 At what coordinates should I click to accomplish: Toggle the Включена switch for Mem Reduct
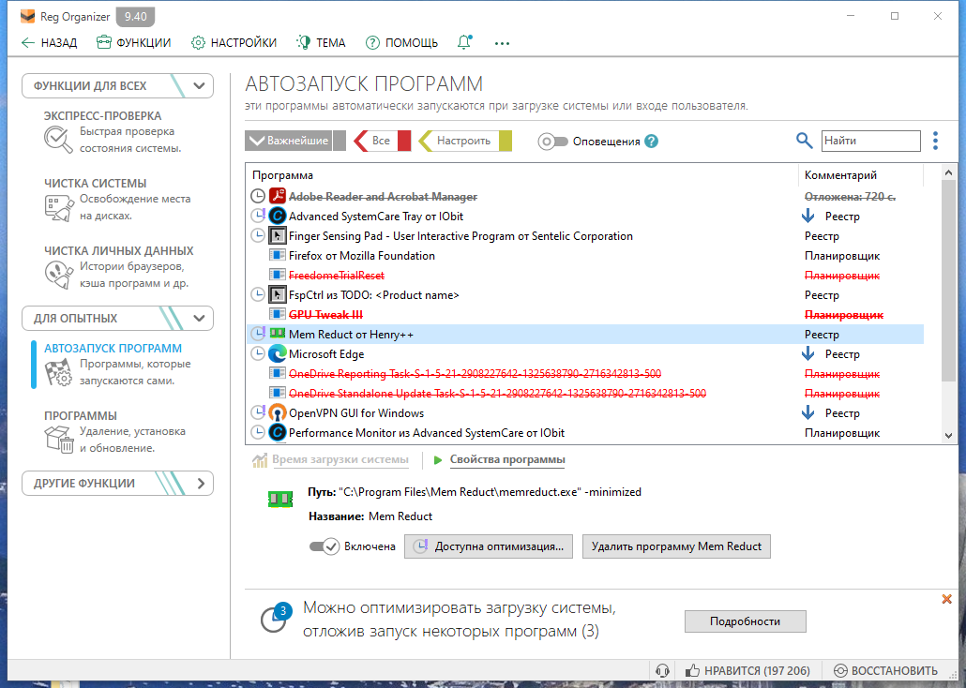coord(325,546)
